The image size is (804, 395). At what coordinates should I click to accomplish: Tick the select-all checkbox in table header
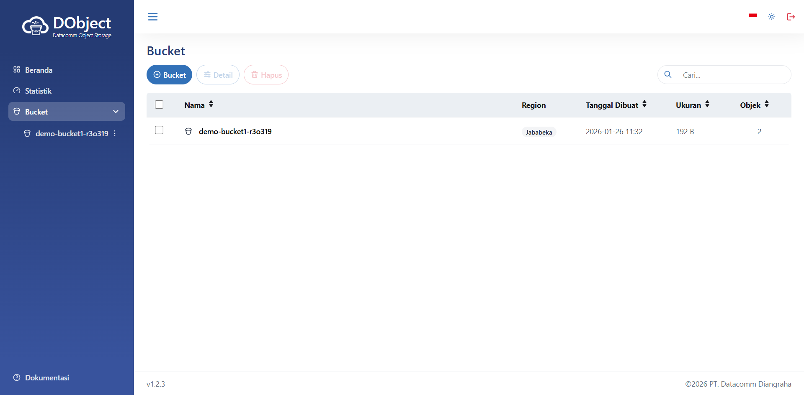tap(159, 104)
